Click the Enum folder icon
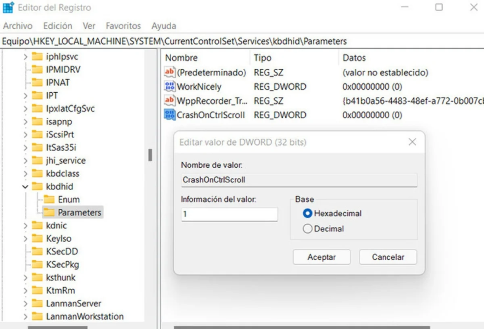Image resolution: width=484 pixels, height=329 pixels. pos(49,199)
